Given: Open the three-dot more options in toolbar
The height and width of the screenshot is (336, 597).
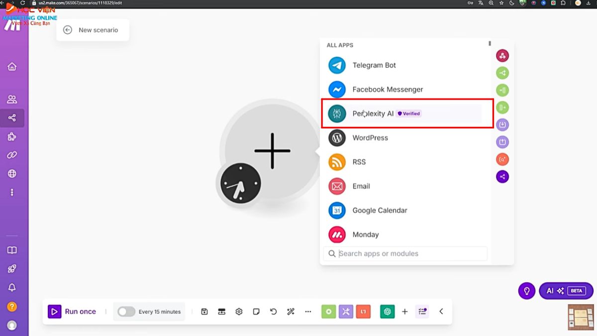Looking at the screenshot, I should [x=308, y=312].
